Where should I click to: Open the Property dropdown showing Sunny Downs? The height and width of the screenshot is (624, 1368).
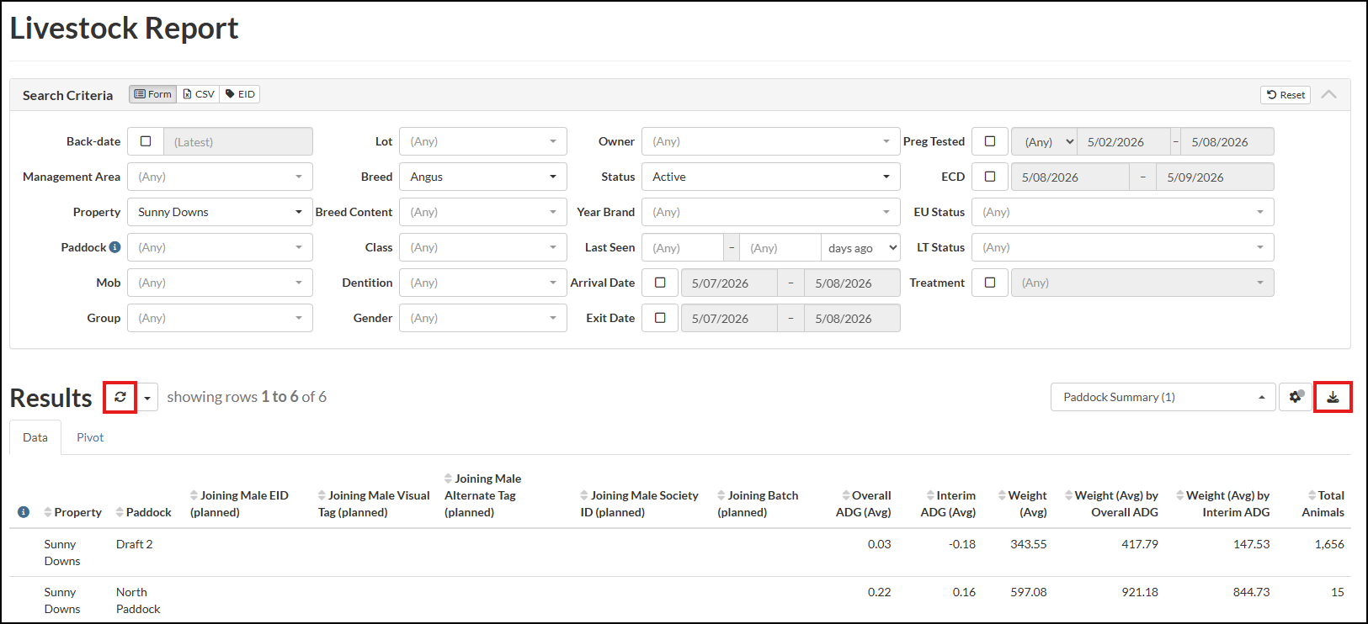220,212
